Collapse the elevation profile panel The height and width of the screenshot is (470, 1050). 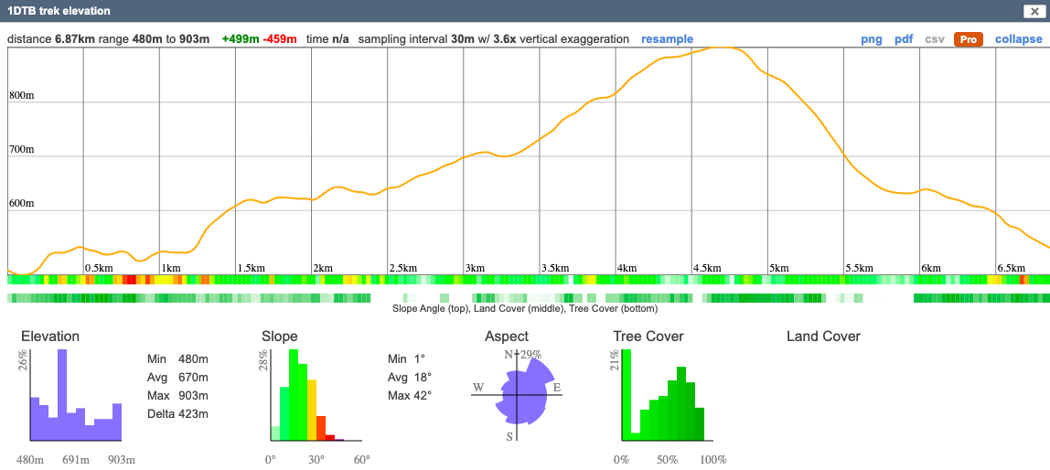1018,39
